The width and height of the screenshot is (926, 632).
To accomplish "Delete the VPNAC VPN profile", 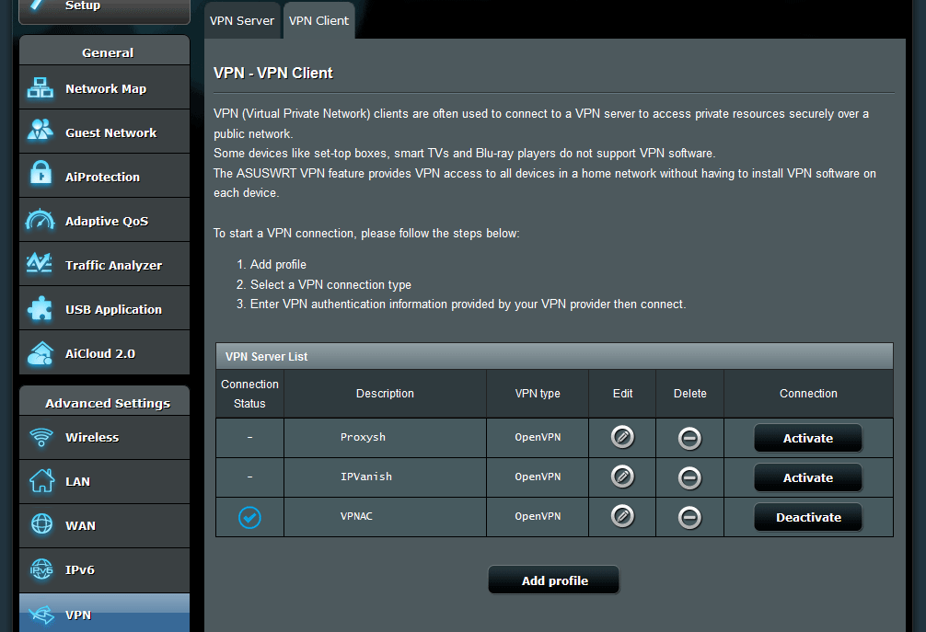I will 689,518.
